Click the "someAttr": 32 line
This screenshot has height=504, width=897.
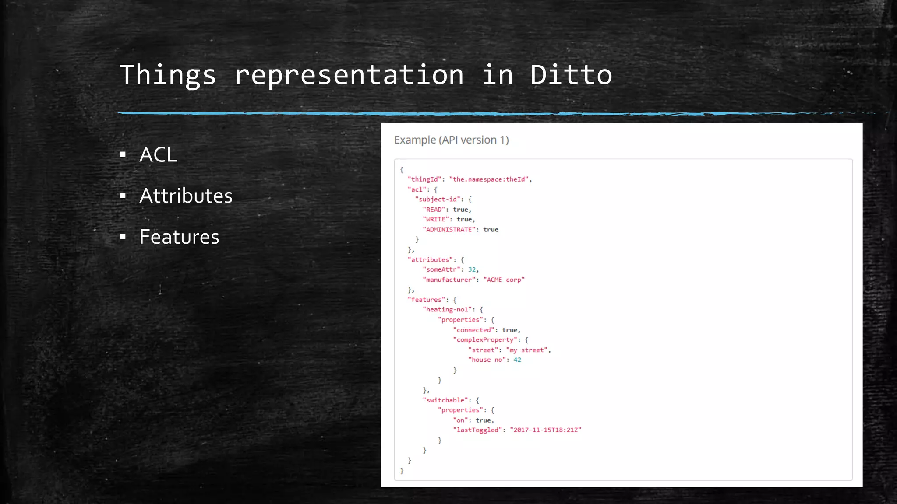pos(451,270)
